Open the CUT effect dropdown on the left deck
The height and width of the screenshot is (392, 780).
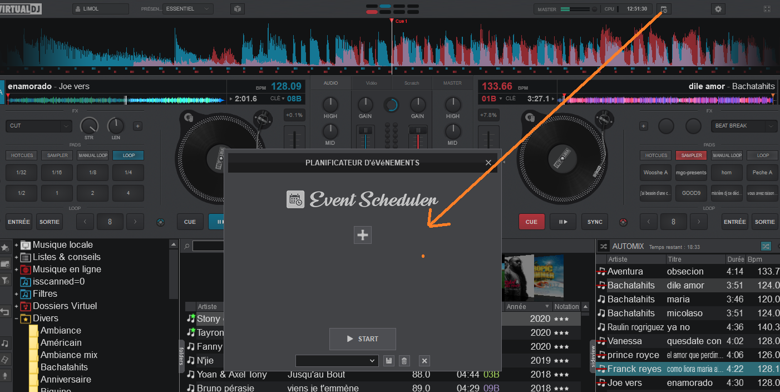point(39,126)
